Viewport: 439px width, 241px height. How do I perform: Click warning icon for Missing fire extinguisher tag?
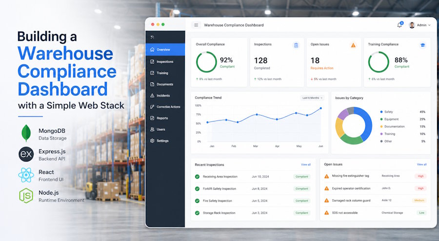pyautogui.click(x=326, y=176)
